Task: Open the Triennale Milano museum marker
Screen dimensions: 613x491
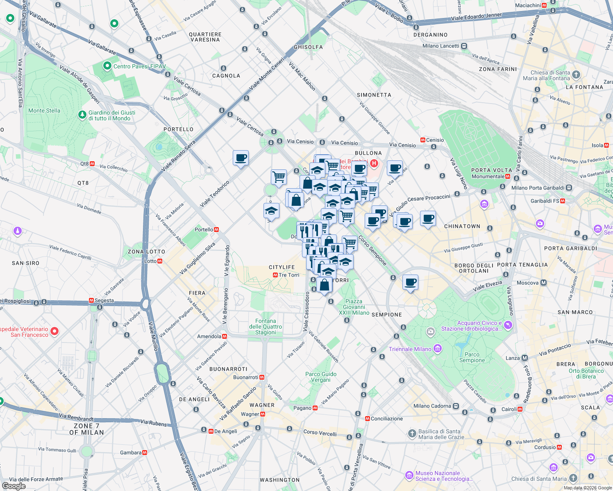Action: point(438,349)
